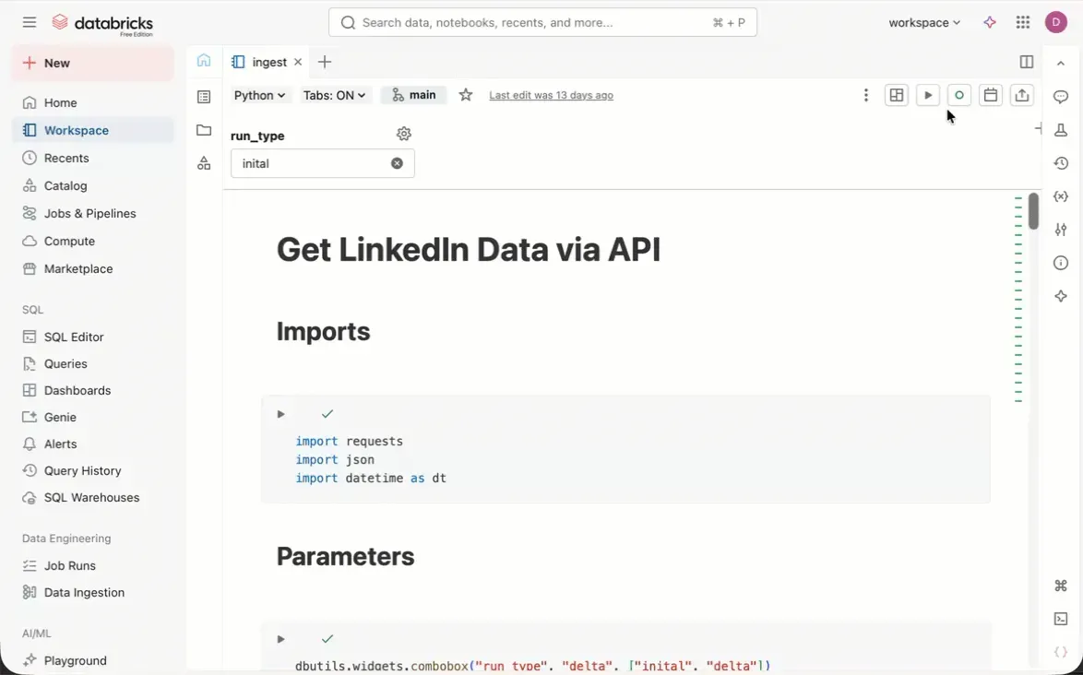Viewport: 1083px width, 675px height.
Task: Open Data Ingestion
Action: [x=93, y=592]
